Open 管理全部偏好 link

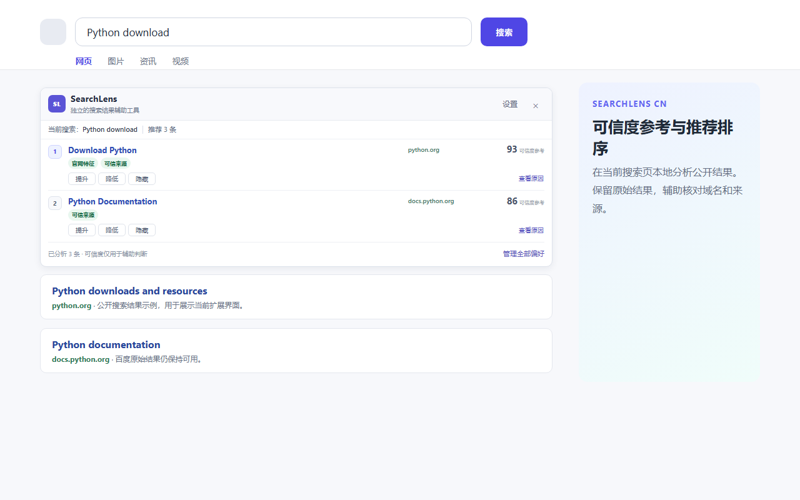[x=524, y=254]
